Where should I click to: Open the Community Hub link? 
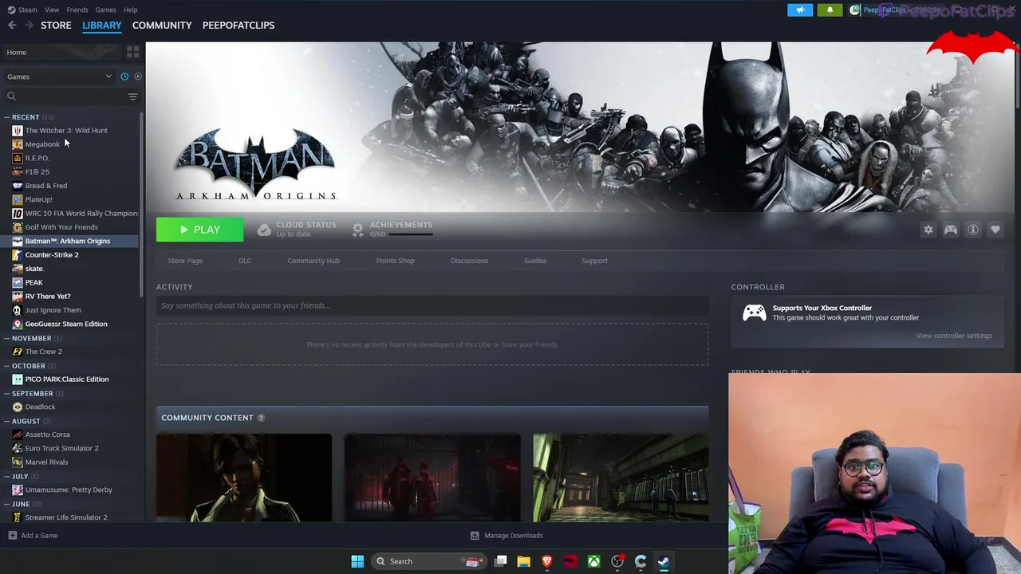coord(313,261)
